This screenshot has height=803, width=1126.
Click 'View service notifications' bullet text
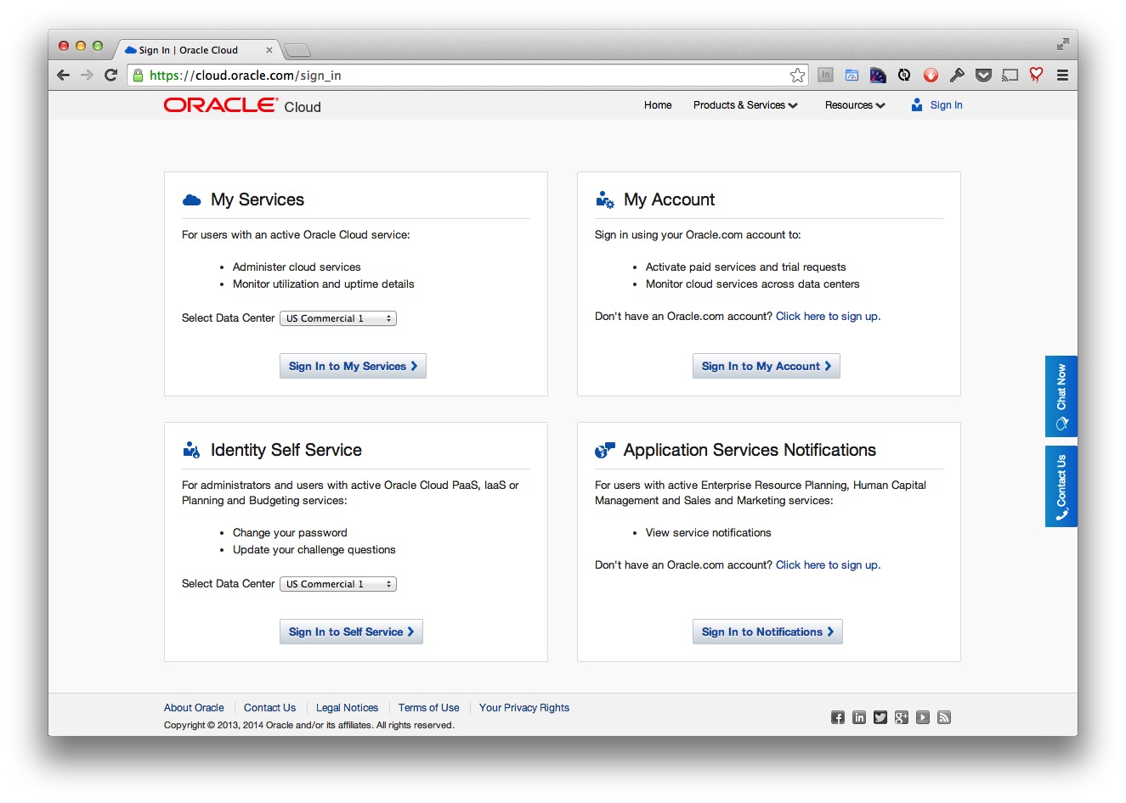pyautogui.click(x=709, y=533)
